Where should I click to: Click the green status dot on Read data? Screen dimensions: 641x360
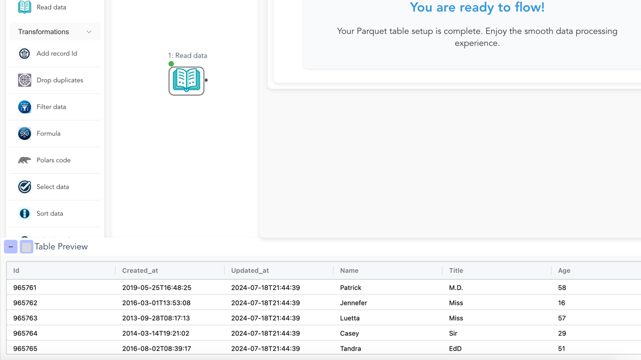(171, 63)
